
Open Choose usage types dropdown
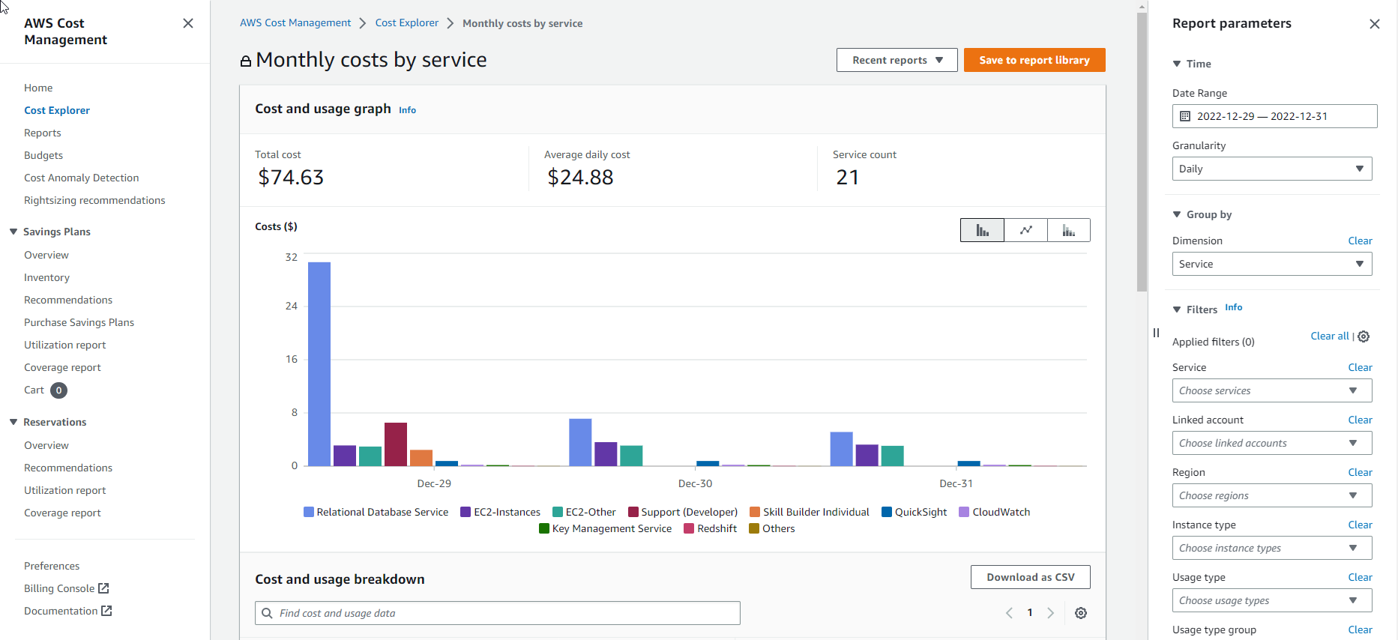click(x=1272, y=600)
